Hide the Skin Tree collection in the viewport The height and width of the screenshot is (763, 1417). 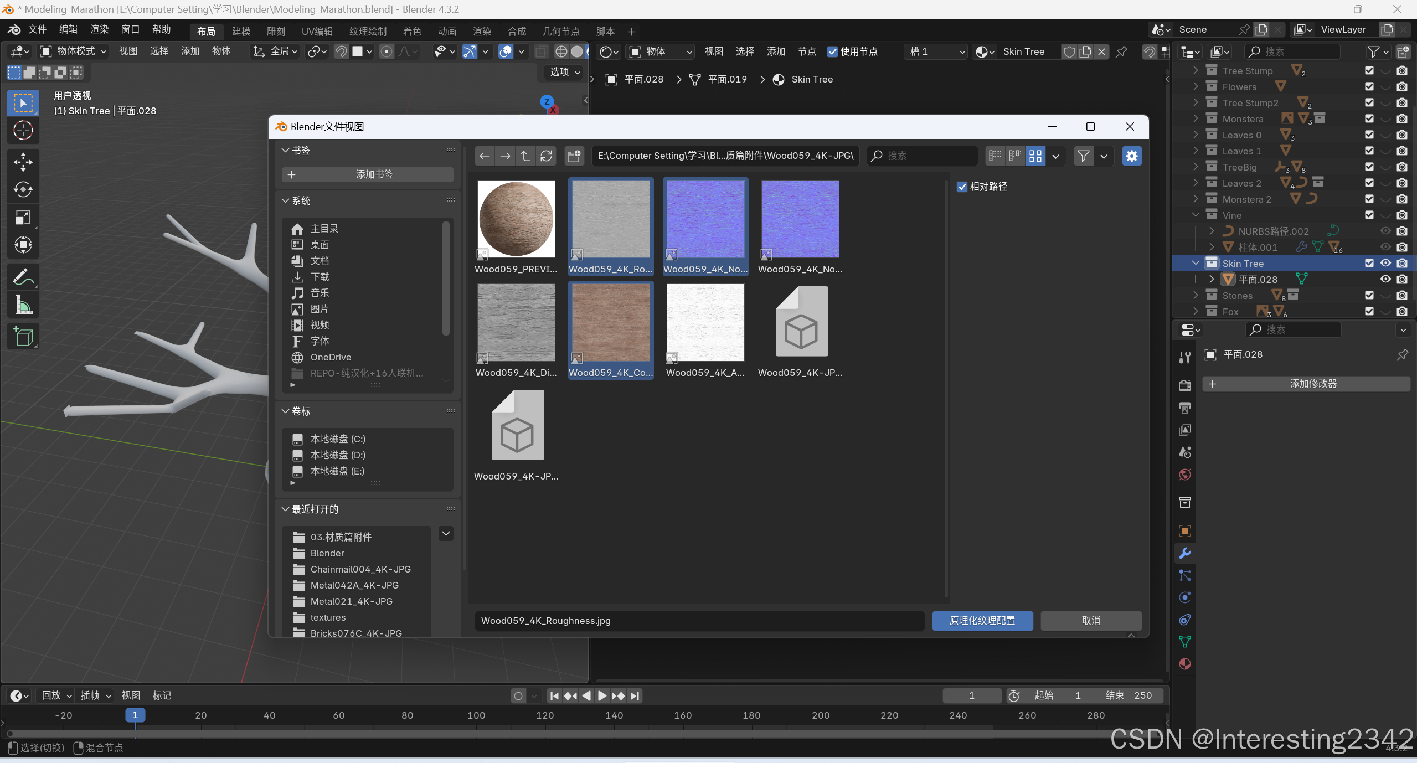click(x=1385, y=263)
